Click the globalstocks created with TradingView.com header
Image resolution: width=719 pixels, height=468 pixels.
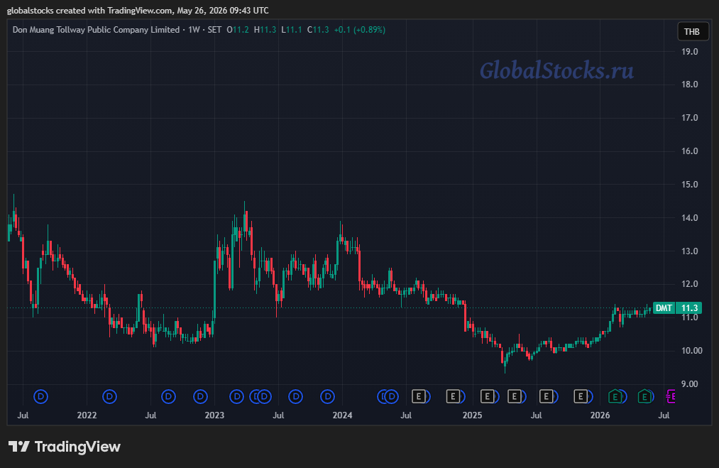(x=138, y=11)
